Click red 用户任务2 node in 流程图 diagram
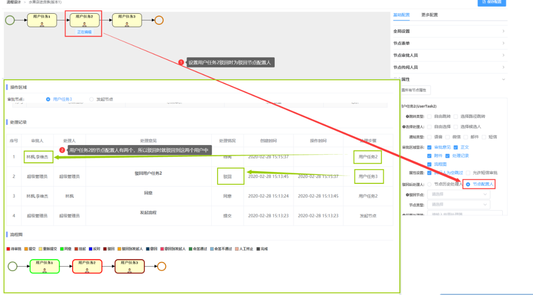This screenshot has height=295, width=533. 87,266
